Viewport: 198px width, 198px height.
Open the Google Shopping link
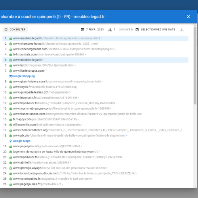(x=23, y=76)
